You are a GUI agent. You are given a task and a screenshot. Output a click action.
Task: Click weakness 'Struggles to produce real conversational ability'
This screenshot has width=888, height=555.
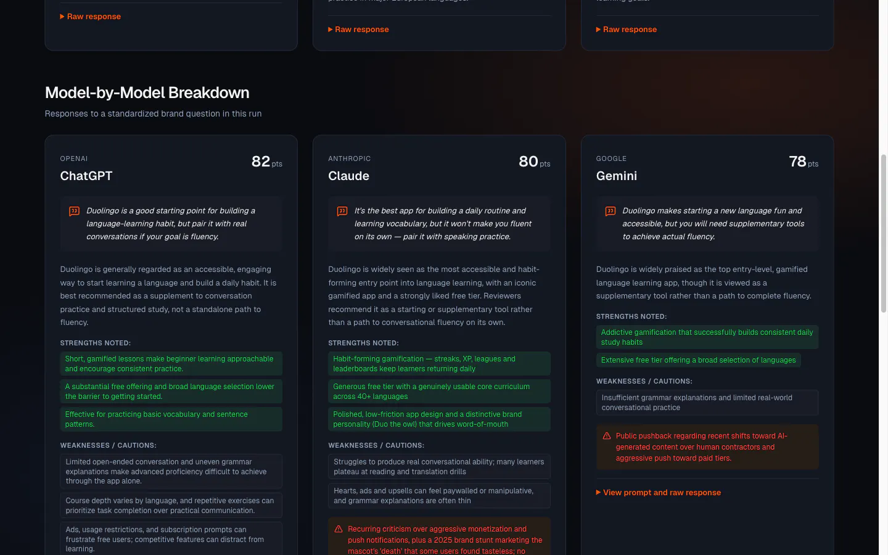(439, 467)
